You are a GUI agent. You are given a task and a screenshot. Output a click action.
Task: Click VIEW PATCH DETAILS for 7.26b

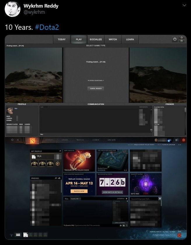pos(112,192)
